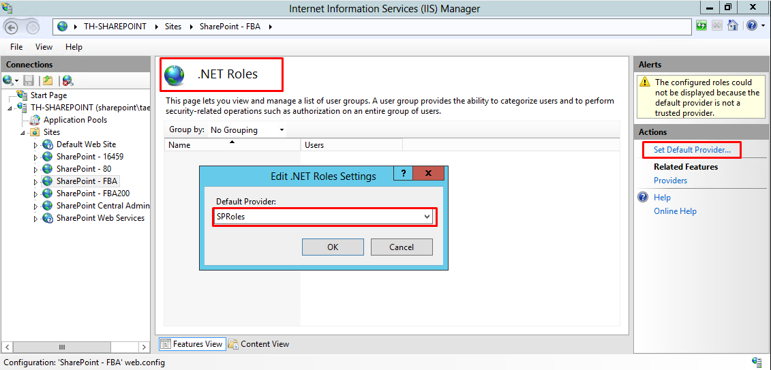Go back using the Back navigation arrow
The width and height of the screenshot is (771, 370).
click(12, 27)
